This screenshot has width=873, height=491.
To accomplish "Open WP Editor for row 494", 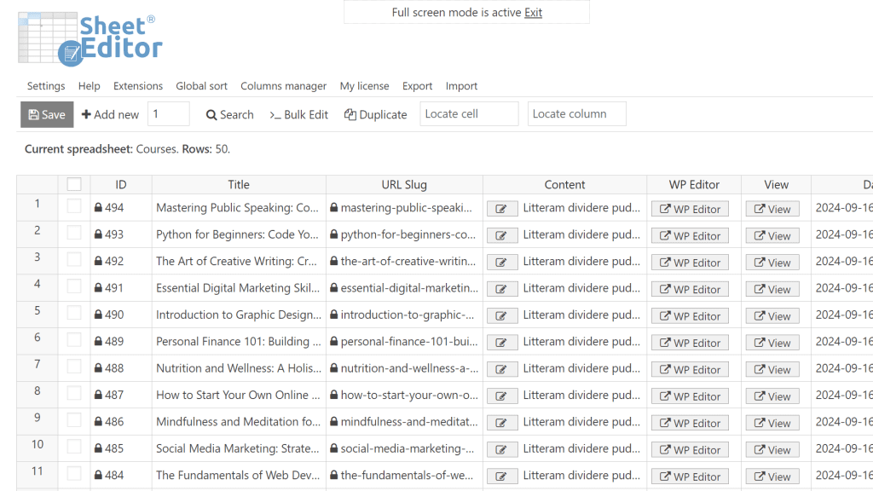I will click(x=690, y=209).
